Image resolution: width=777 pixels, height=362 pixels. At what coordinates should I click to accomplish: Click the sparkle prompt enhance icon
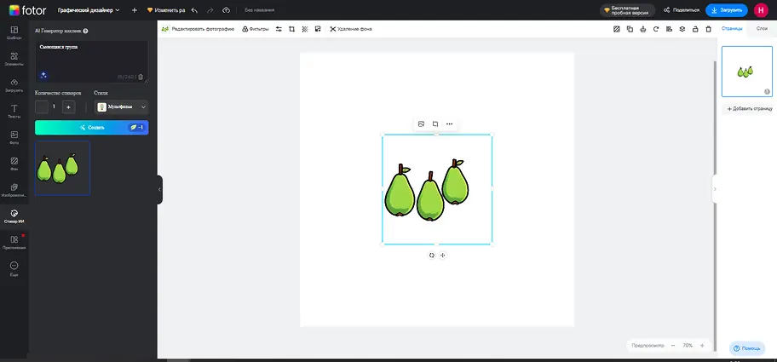coord(43,75)
